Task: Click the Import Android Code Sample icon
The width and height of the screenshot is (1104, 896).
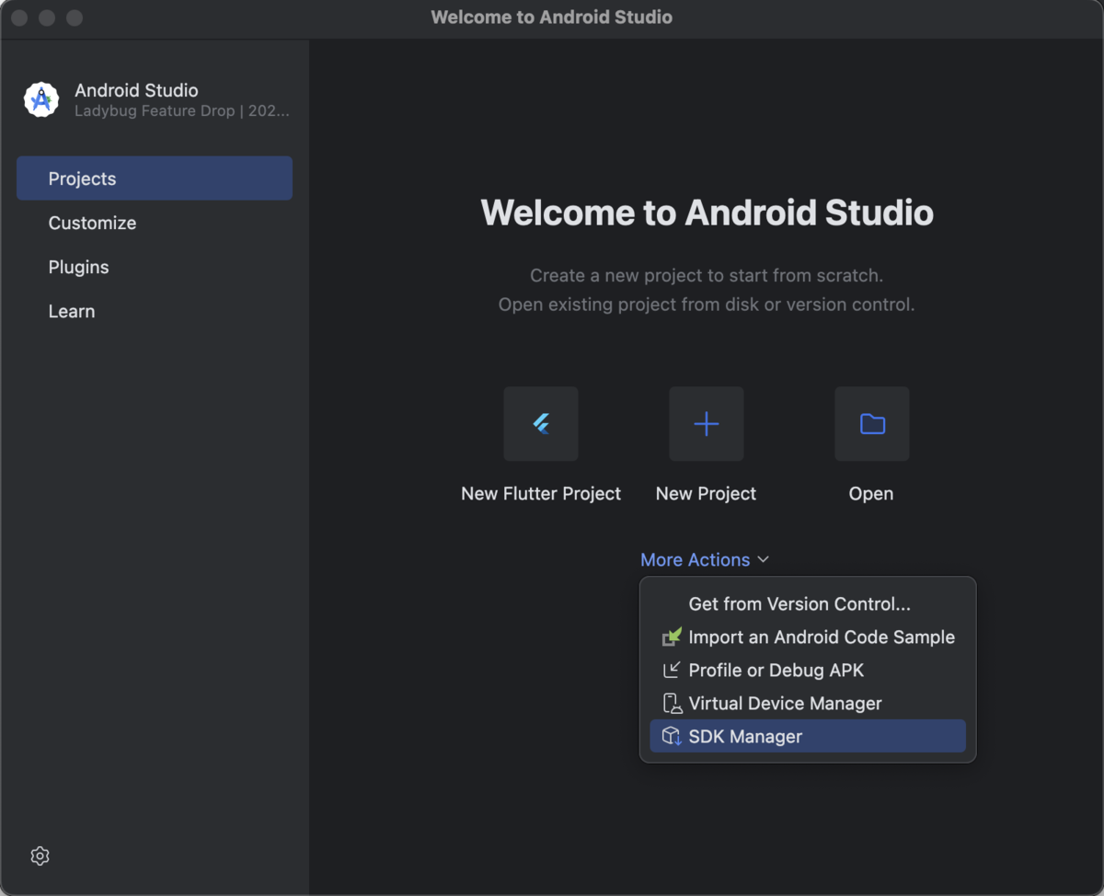Action: (x=672, y=637)
